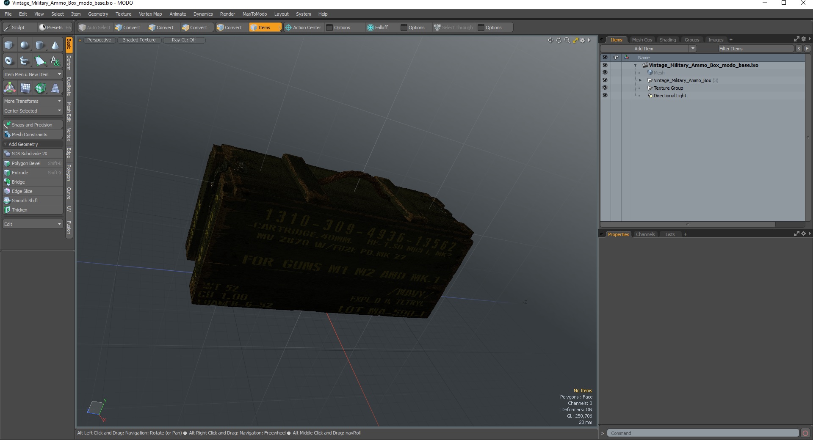Select the Cylinder primitive tool
Image resolution: width=813 pixels, height=440 pixels.
40,45
